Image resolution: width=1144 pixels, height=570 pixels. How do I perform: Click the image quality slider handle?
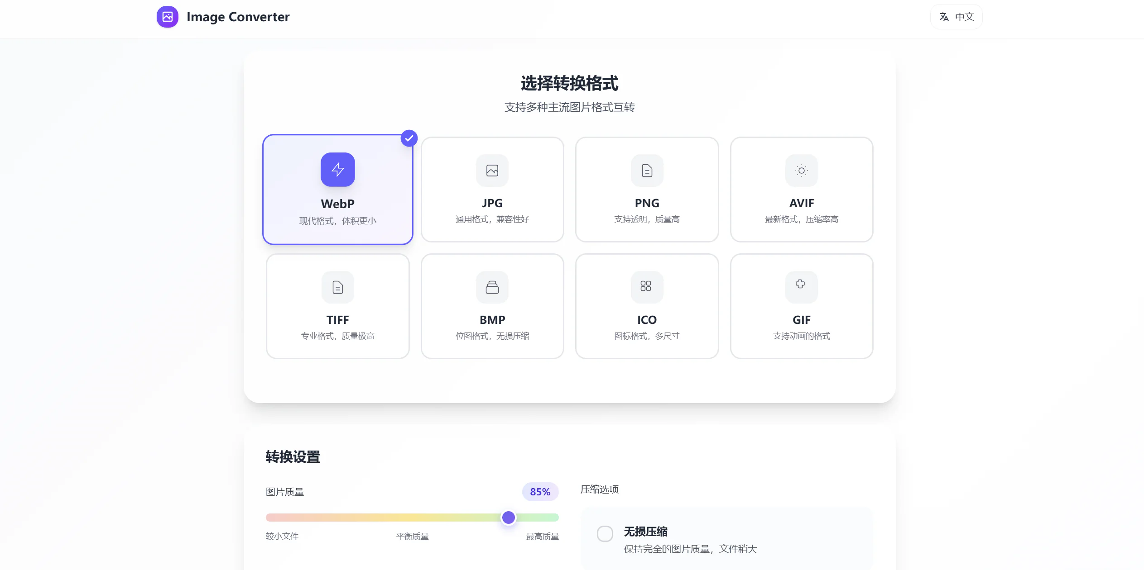[508, 518]
